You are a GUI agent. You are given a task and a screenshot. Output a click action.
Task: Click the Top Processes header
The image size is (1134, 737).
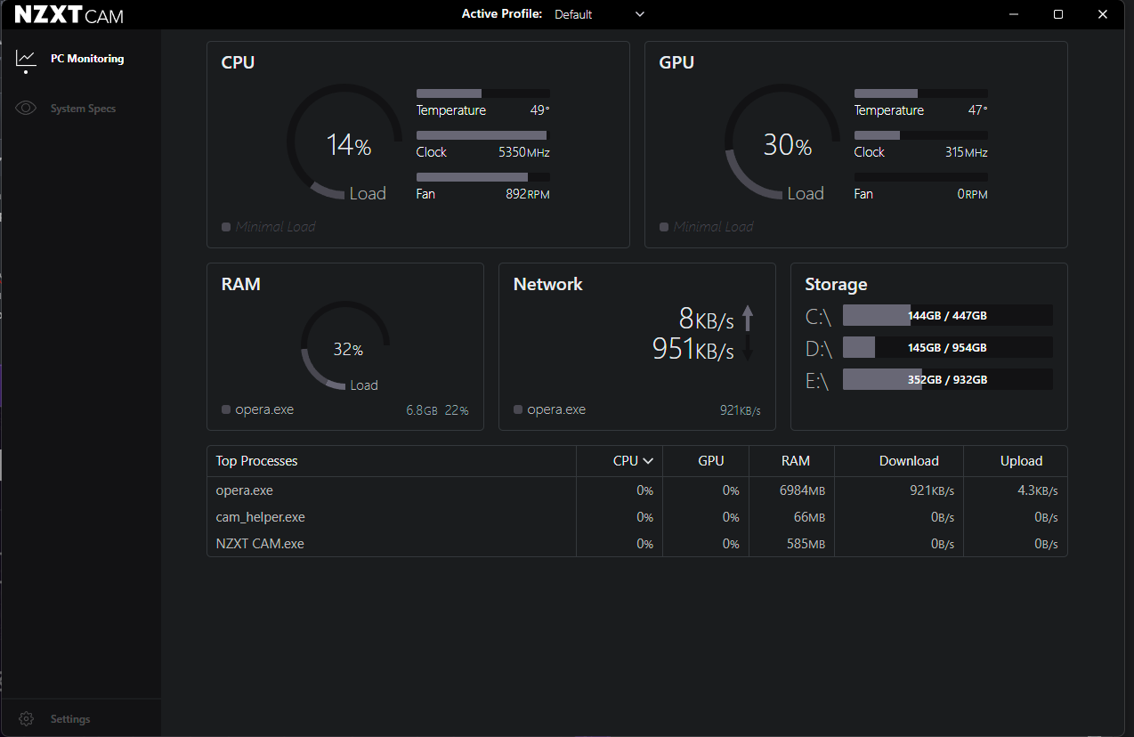tap(256, 461)
